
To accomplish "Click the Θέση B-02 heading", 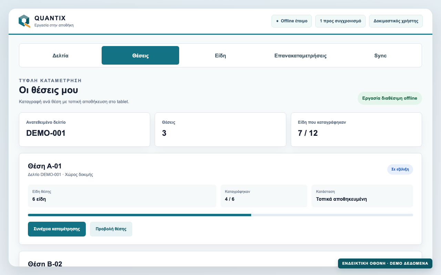I will (x=45, y=264).
